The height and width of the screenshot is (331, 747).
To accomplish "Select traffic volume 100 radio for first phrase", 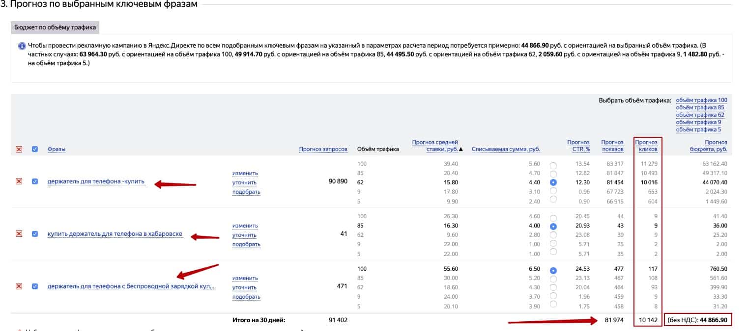I will point(553,165).
